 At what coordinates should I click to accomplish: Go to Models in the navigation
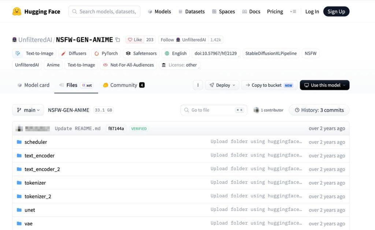(159, 11)
